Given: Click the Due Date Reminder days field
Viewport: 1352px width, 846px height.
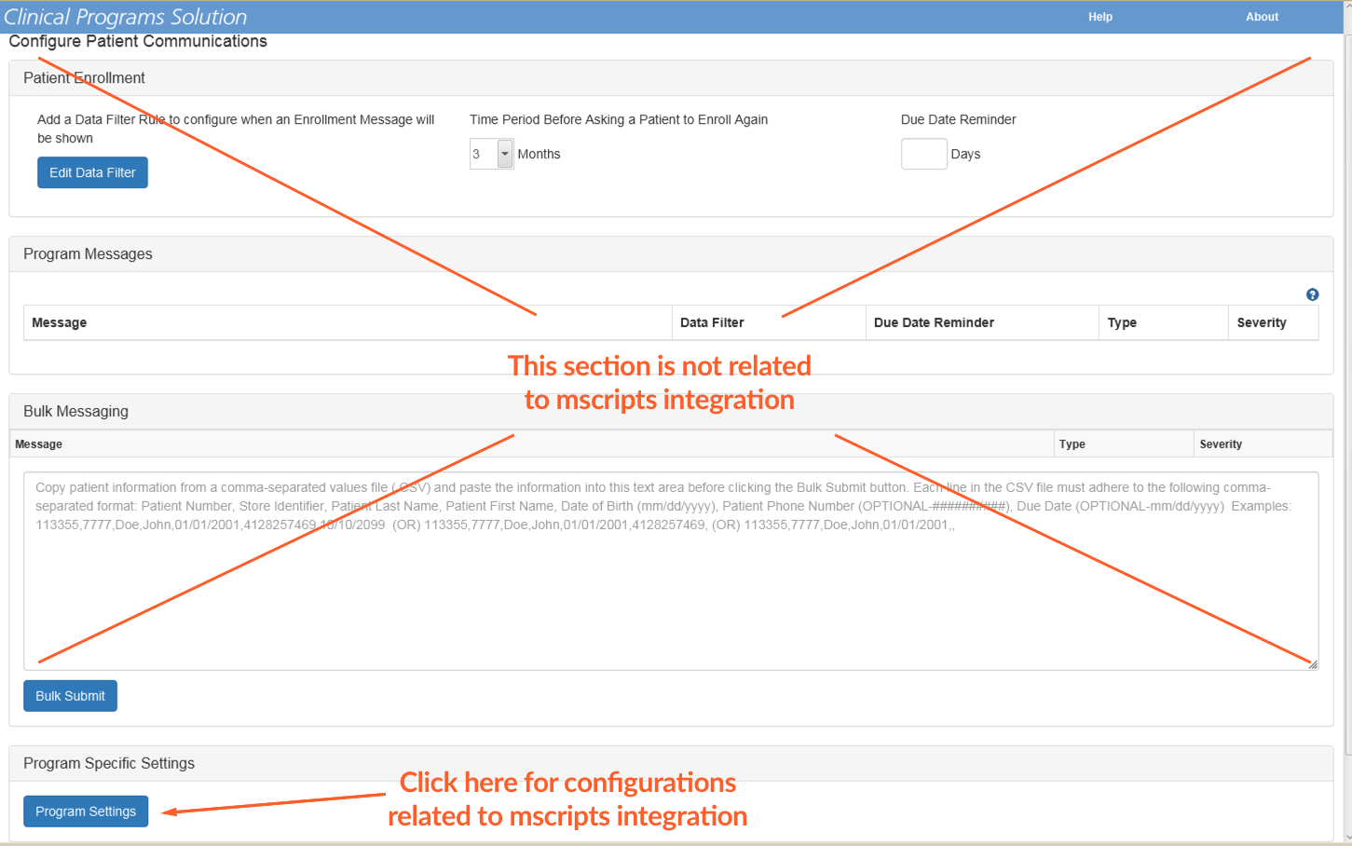Looking at the screenshot, I should 923,154.
